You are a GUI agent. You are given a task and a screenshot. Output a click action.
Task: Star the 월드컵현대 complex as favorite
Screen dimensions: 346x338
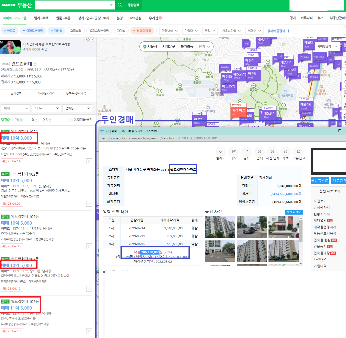[x=35, y=64]
